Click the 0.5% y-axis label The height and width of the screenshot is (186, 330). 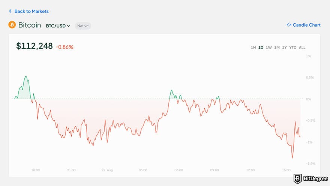click(310, 78)
